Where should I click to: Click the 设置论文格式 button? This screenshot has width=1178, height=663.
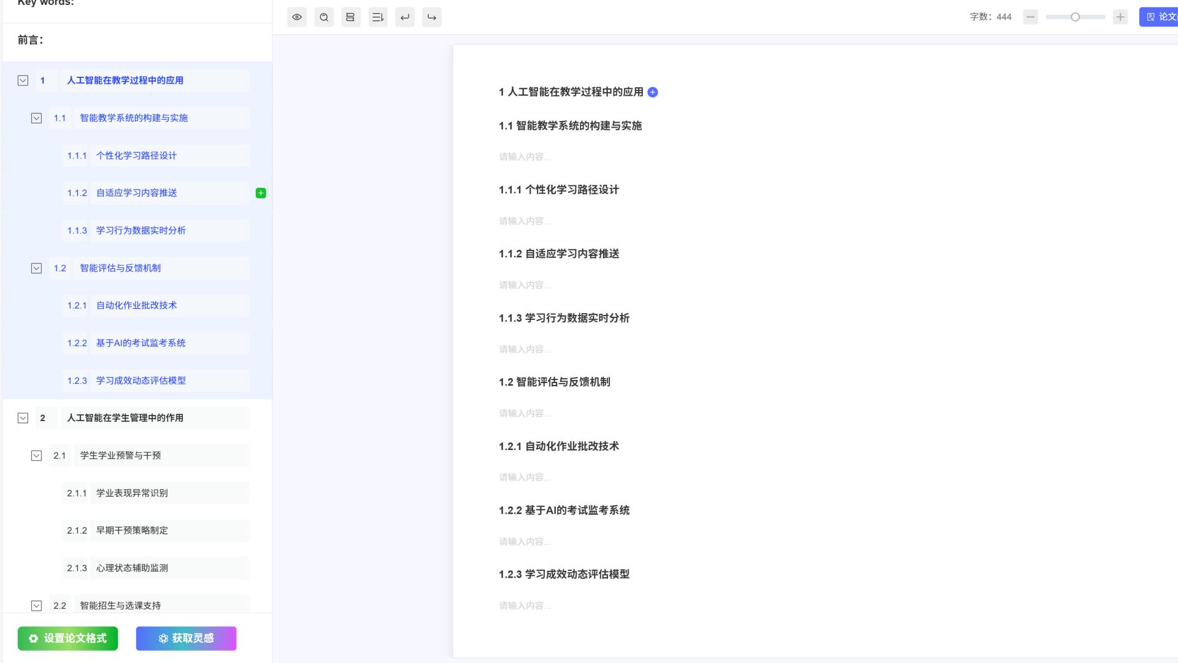[68, 638]
